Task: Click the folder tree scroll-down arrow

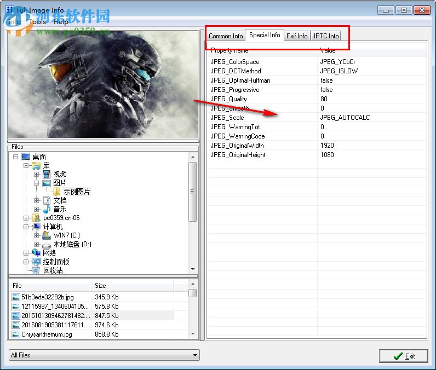Action: point(193,269)
